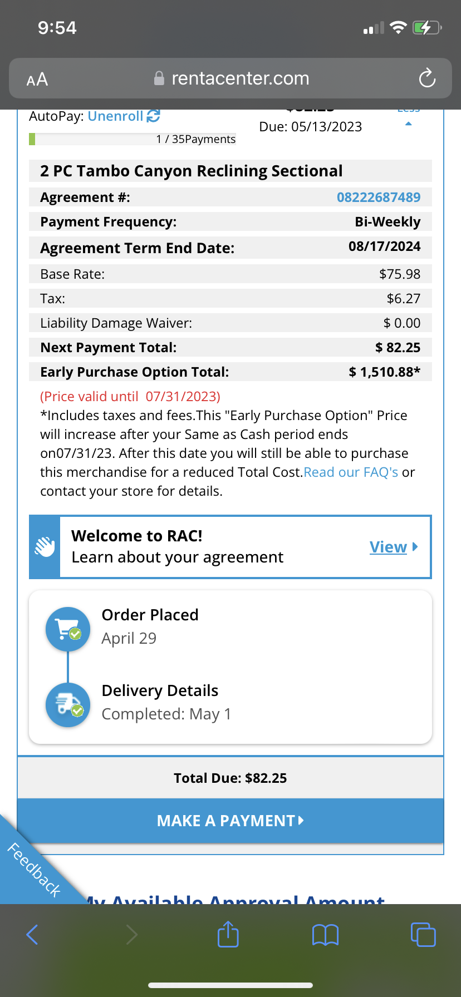Open Safari bookmarks book icon
Viewport: 461px width, 997px height.
[x=325, y=935]
